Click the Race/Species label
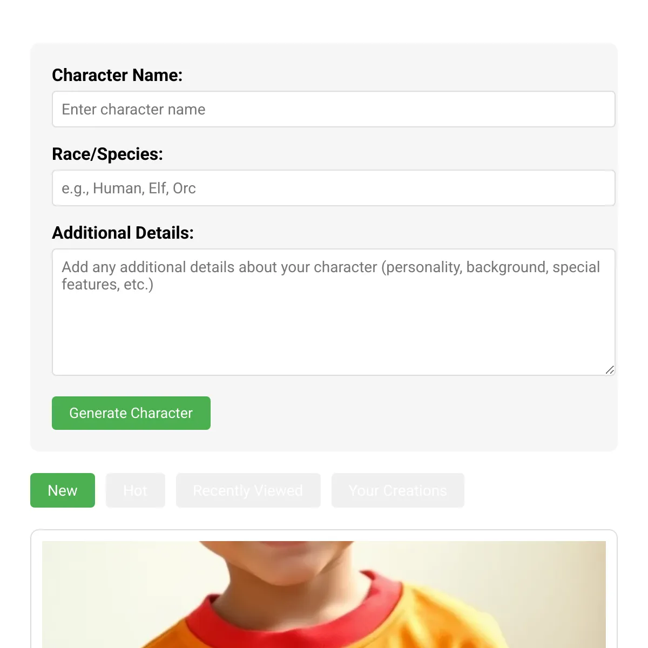This screenshot has width=648, height=648. coord(107,154)
